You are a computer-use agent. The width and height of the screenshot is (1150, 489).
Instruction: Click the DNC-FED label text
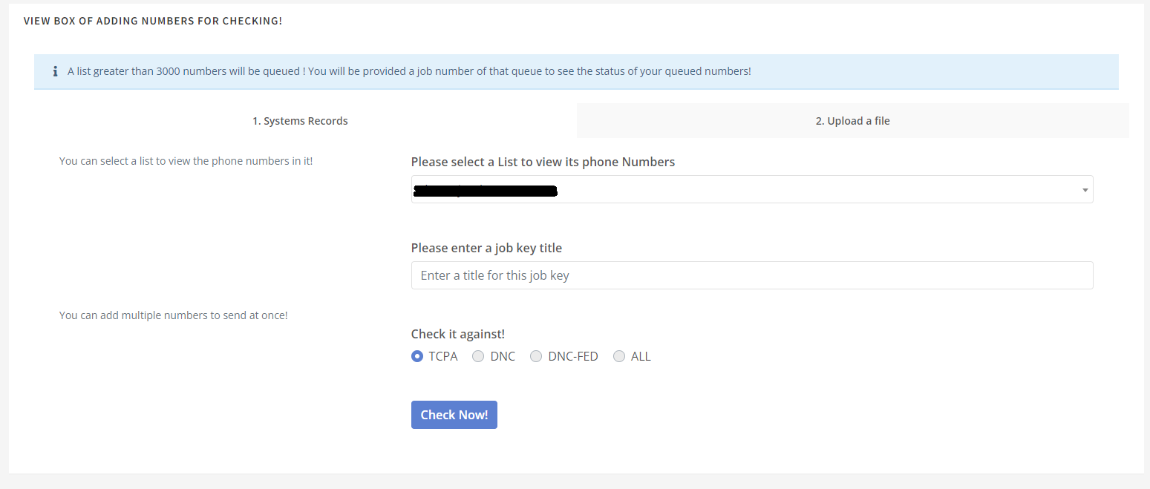coord(573,356)
